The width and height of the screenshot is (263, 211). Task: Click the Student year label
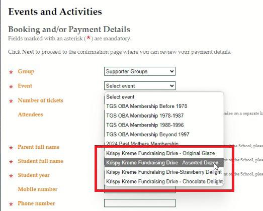(34, 175)
